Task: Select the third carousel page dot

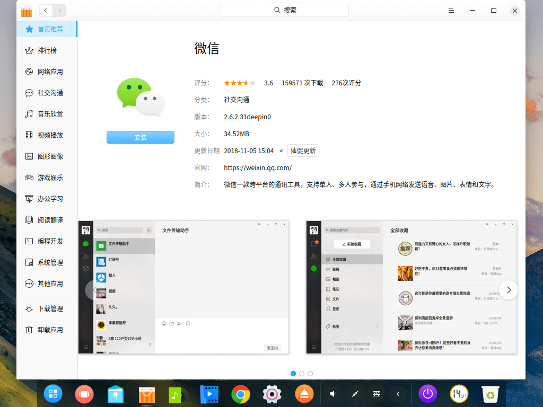Action: (310, 374)
